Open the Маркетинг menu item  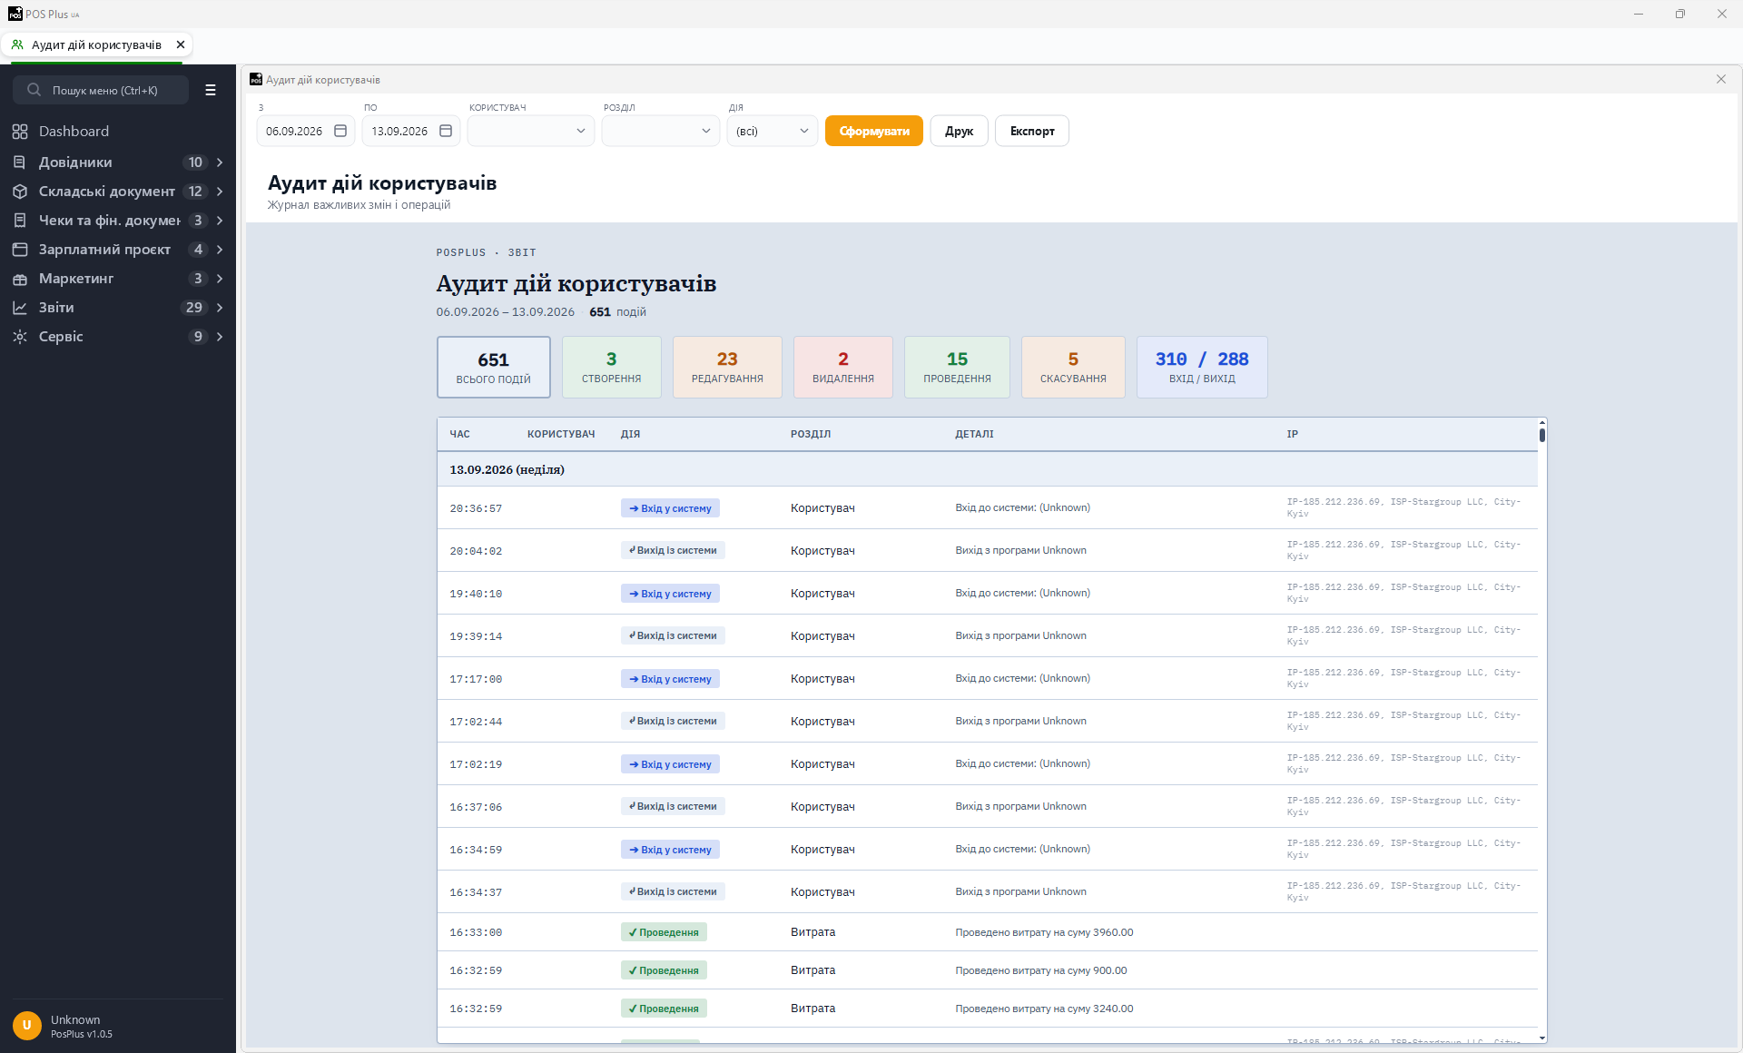point(118,279)
